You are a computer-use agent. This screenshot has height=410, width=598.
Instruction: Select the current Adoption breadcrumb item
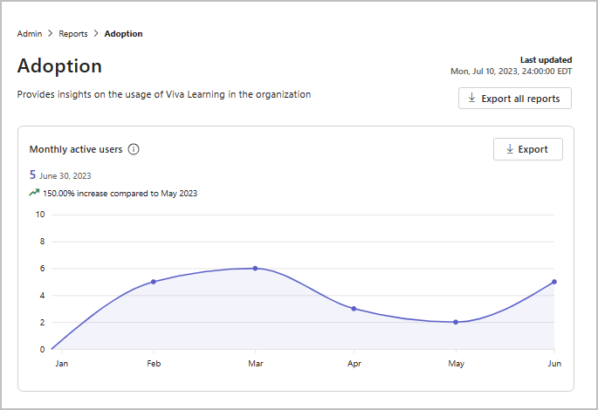(x=123, y=34)
